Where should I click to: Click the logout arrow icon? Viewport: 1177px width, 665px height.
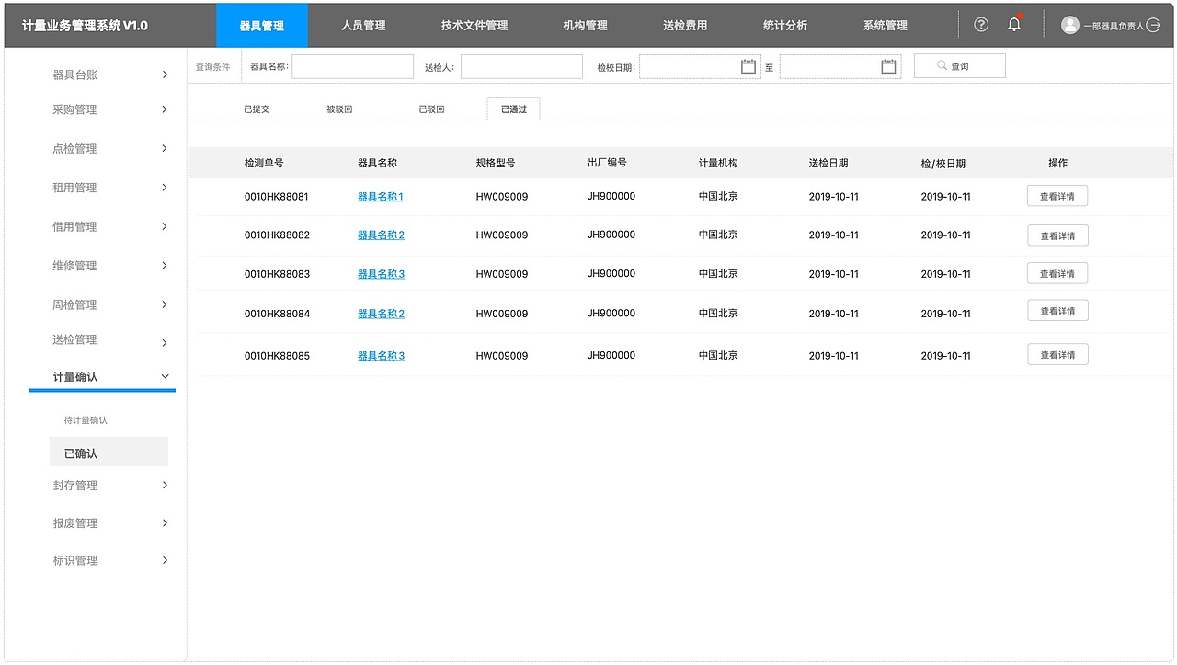click(1154, 26)
